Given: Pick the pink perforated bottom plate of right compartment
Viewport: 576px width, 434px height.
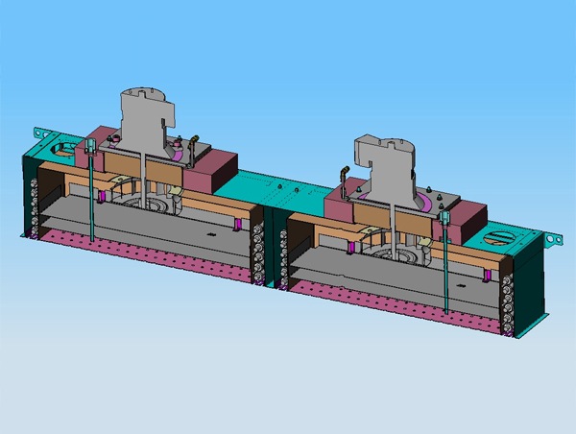Looking at the screenshot, I should point(395,306).
